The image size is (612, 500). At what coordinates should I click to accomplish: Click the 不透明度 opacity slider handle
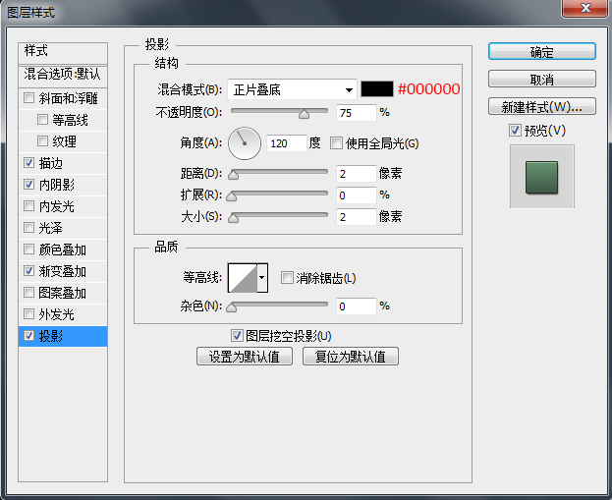coord(305,114)
